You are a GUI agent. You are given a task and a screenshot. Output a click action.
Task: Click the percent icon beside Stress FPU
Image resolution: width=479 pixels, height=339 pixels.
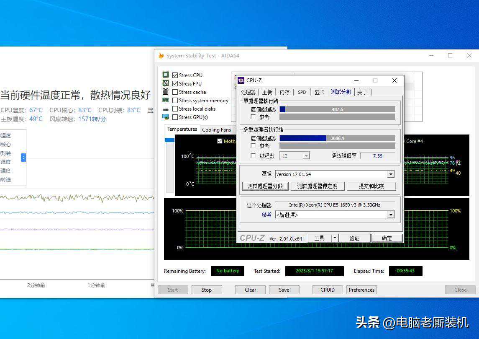click(166, 83)
